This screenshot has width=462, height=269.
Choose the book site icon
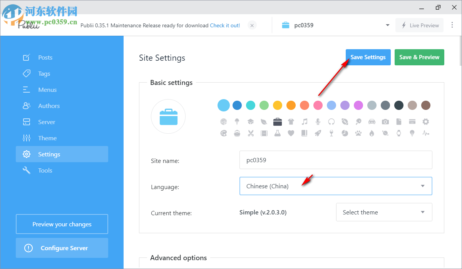[305, 133]
